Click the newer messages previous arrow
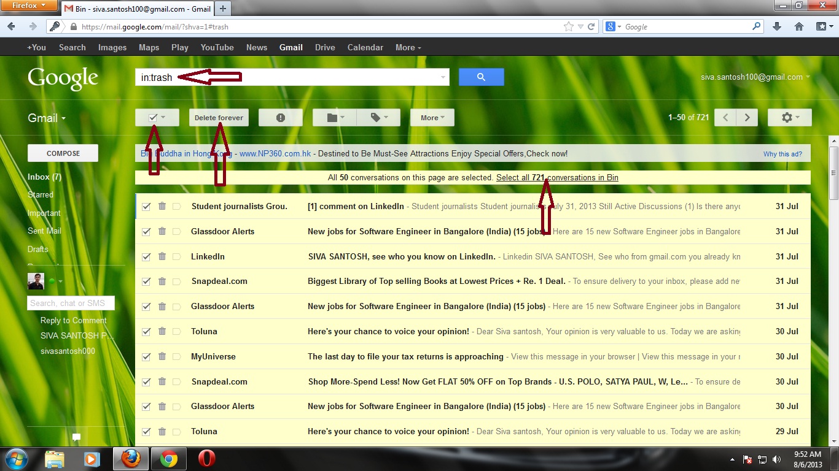 725,118
